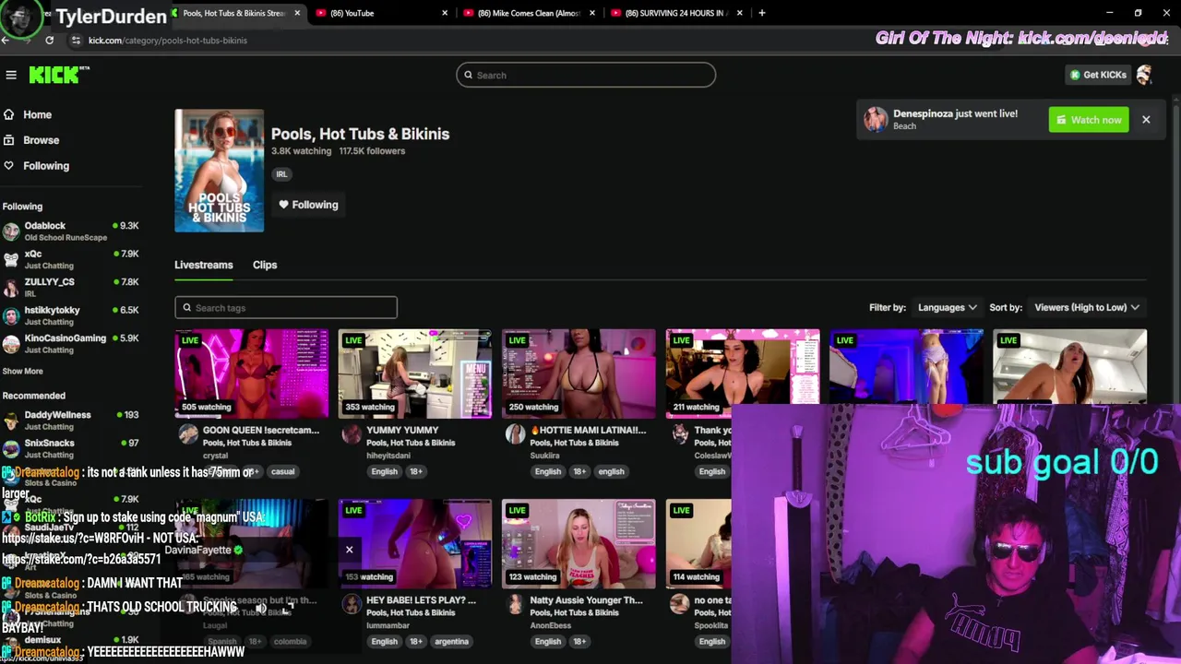Open xQc channel in Following list

click(x=70, y=259)
